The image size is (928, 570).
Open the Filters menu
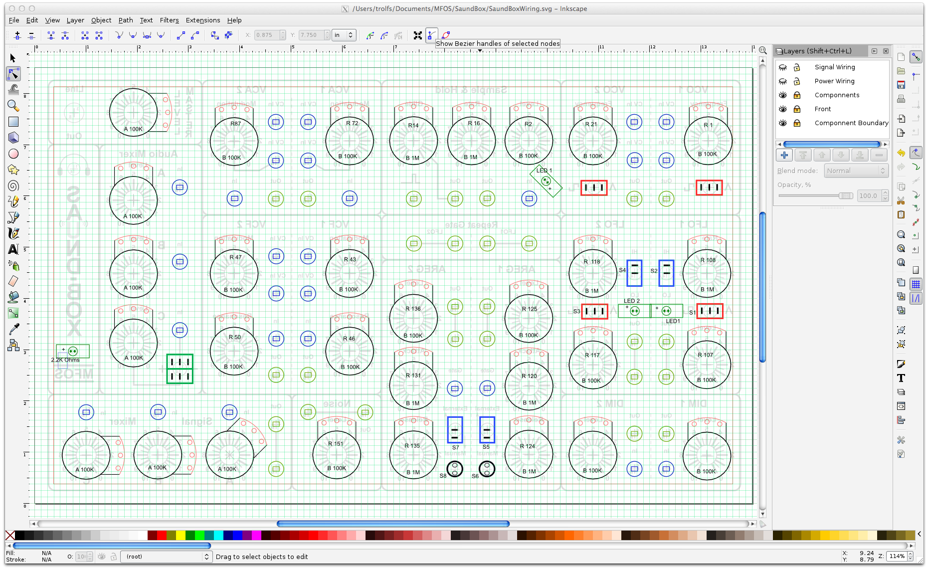pos(169,20)
